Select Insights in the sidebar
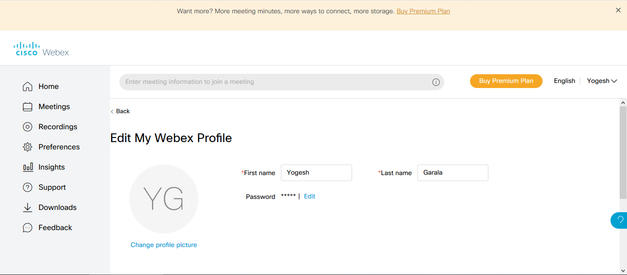Screen dimensions: 627x275 51,167
